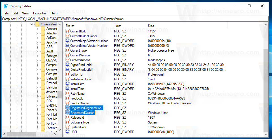Collapse the CurrentVersion tree key
The width and height of the screenshot is (272, 139).
point(32,24)
